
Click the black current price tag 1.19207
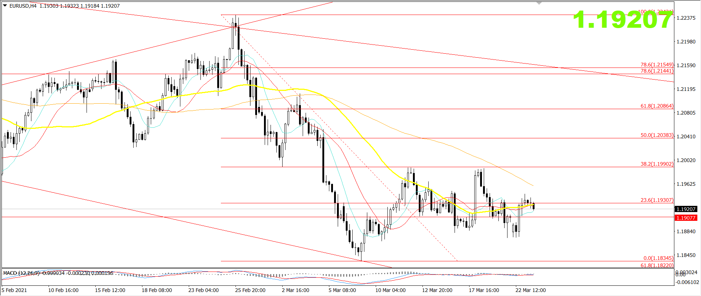tap(686, 209)
